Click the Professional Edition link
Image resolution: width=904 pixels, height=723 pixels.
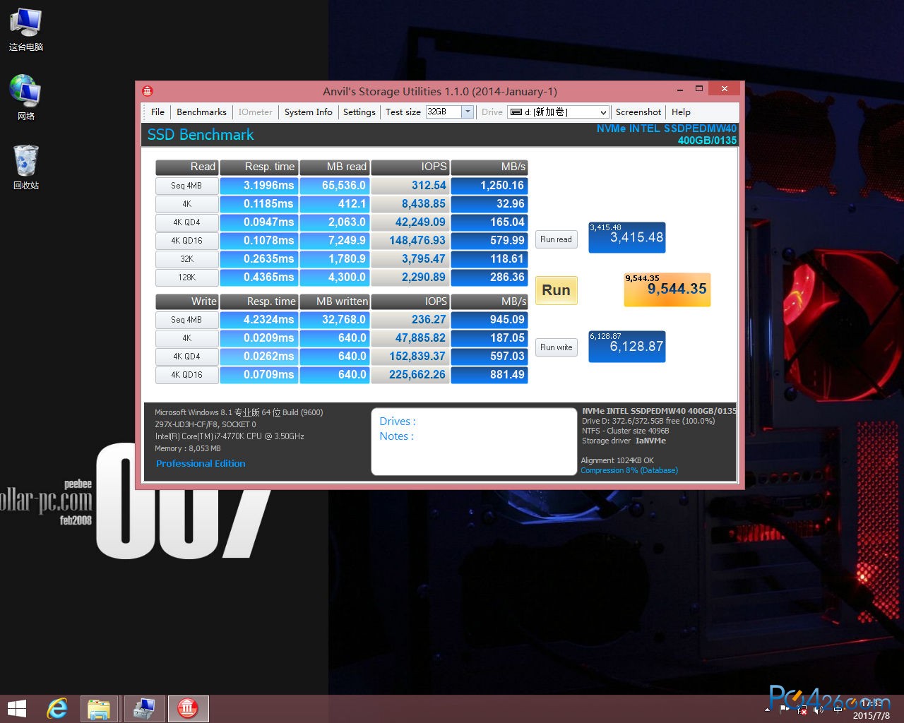pos(201,463)
